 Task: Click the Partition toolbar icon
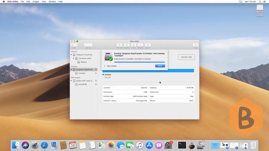point(127,45)
